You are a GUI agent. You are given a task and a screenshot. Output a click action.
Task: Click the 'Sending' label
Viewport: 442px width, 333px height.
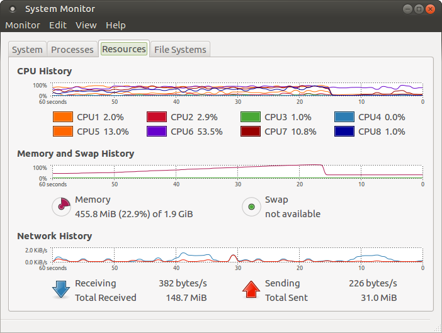pyautogui.click(x=283, y=283)
